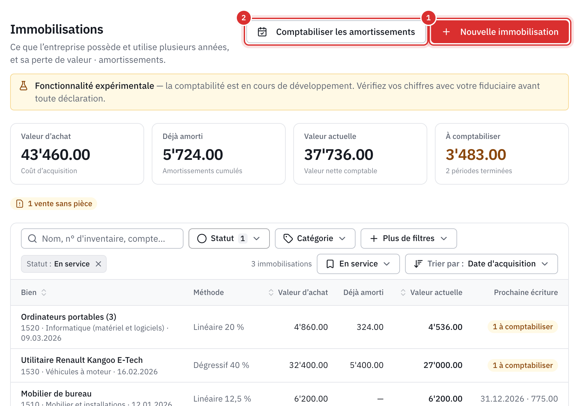Screen dimensions: 579x406
Task: Open the Mobilier de bureau asset row
Action: (289, 394)
